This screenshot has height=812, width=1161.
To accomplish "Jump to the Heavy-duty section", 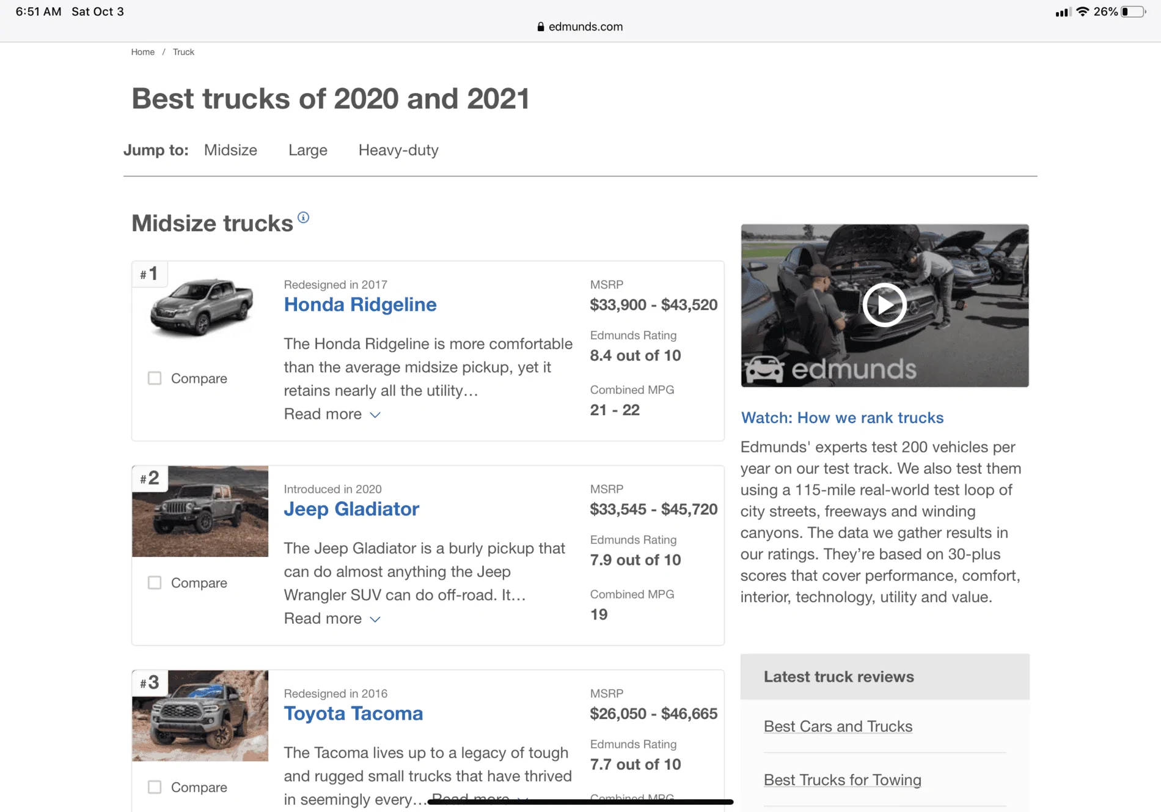I will [398, 150].
